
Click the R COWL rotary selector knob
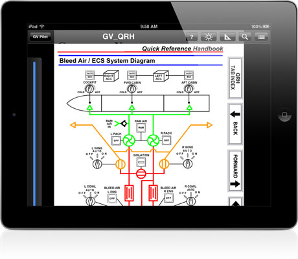click(x=191, y=201)
